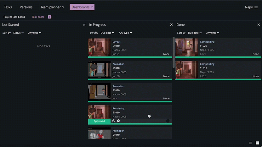
Task: Go to the Versions page
Action: click(x=26, y=7)
